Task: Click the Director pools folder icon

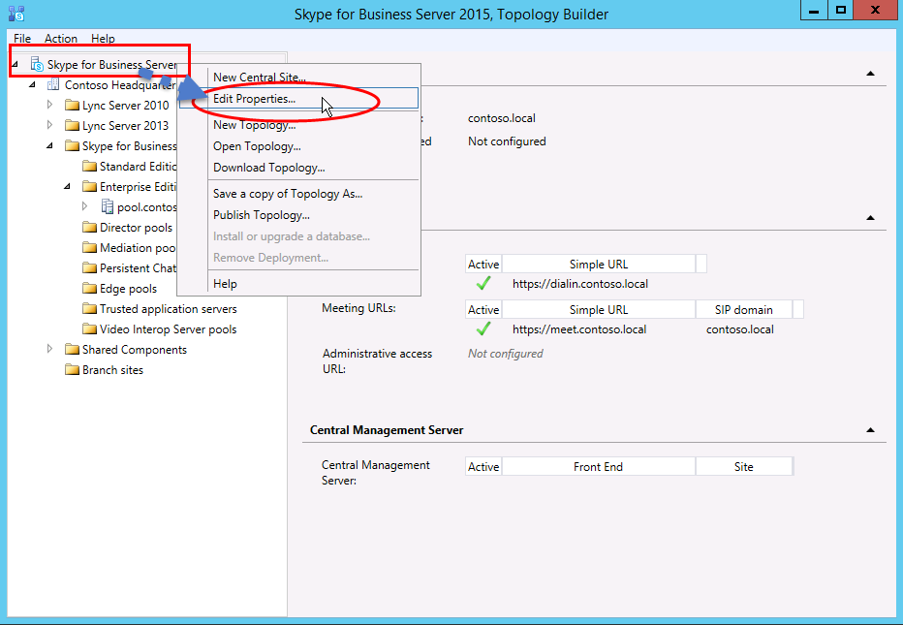Action: (89, 227)
